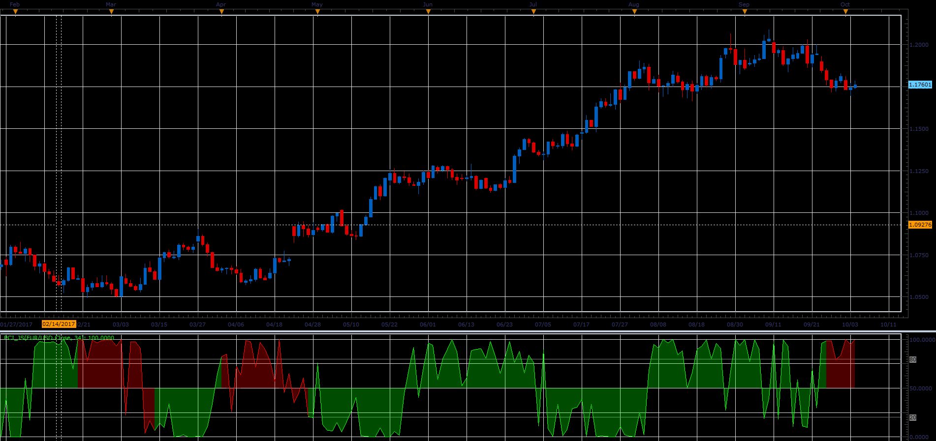Click the orange triangle marker under Apr
936x441 pixels.
point(221,13)
